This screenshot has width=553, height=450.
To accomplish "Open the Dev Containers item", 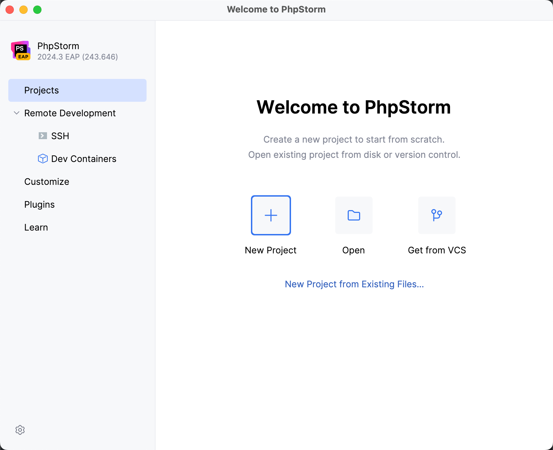I will point(84,159).
